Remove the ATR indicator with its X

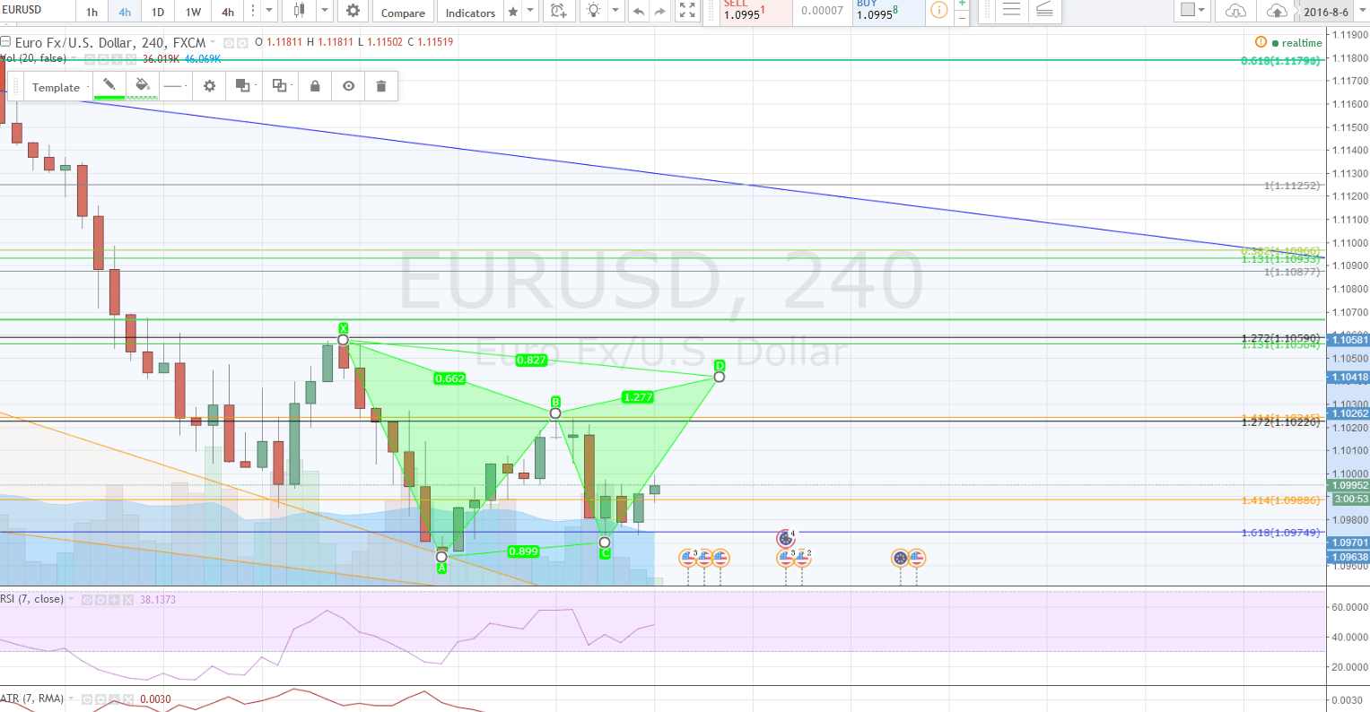(x=128, y=699)
